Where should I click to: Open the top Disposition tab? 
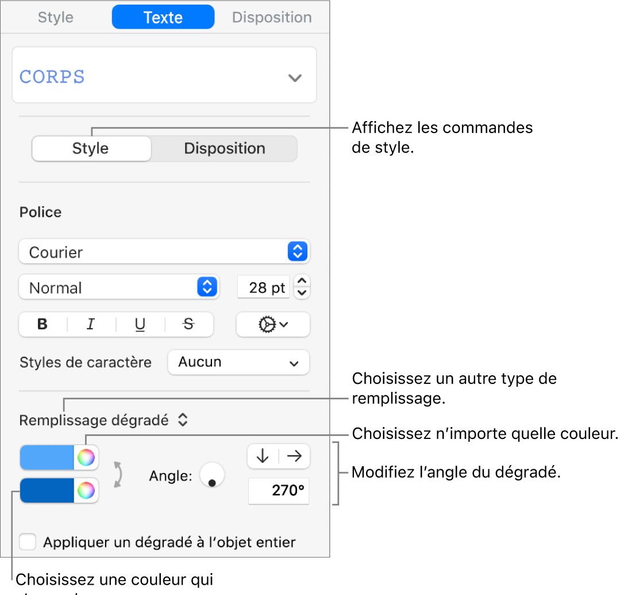point(272,17)
